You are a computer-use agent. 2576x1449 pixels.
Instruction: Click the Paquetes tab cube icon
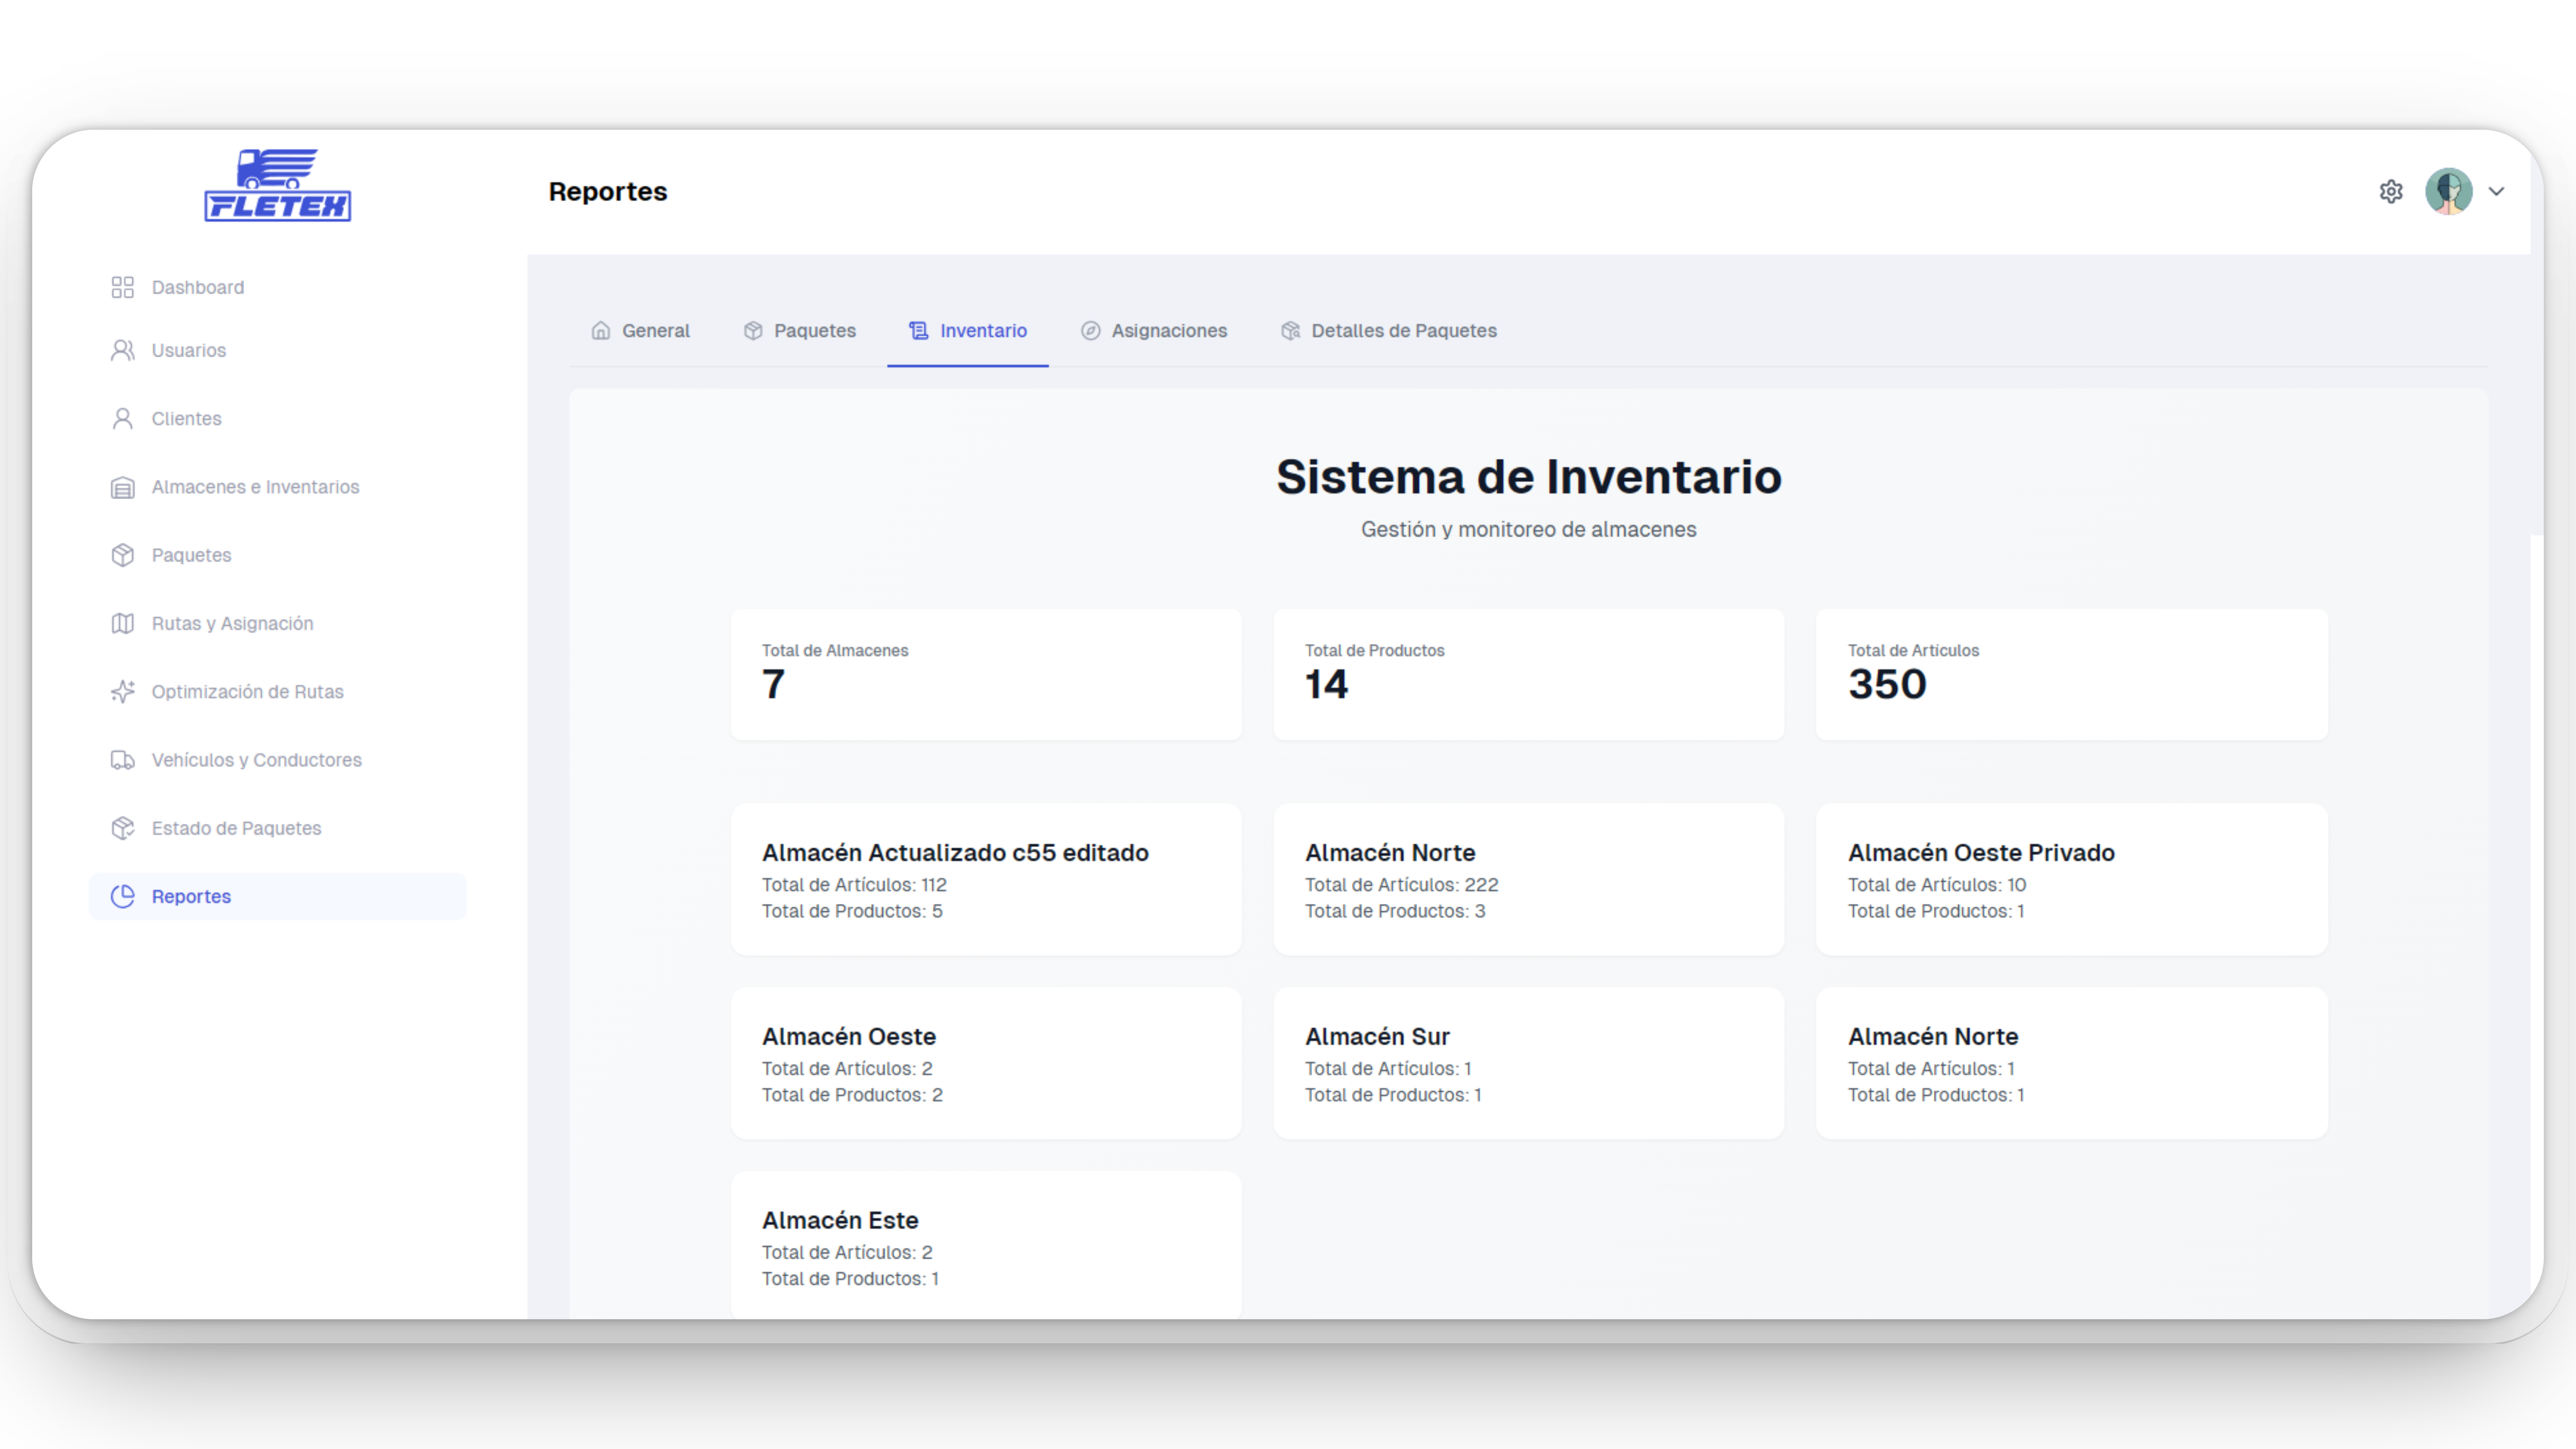(x=753, y=330)
